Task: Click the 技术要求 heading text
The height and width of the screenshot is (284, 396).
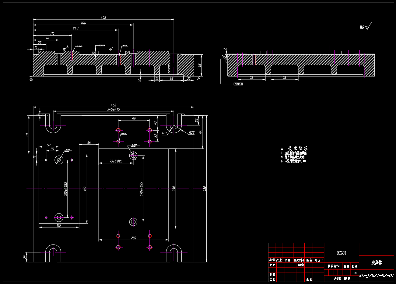Action: click(x=298, y=148)
